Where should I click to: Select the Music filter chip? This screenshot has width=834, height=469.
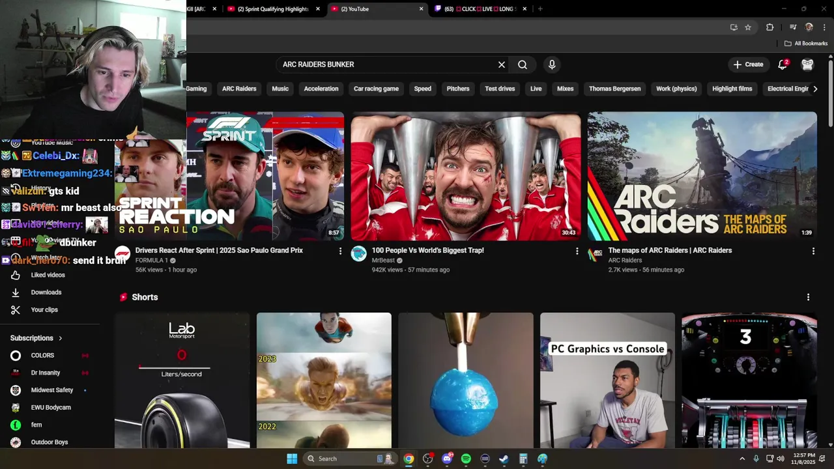[280, 89]
